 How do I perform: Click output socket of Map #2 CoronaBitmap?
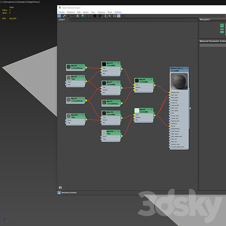(x=86, y=67)
